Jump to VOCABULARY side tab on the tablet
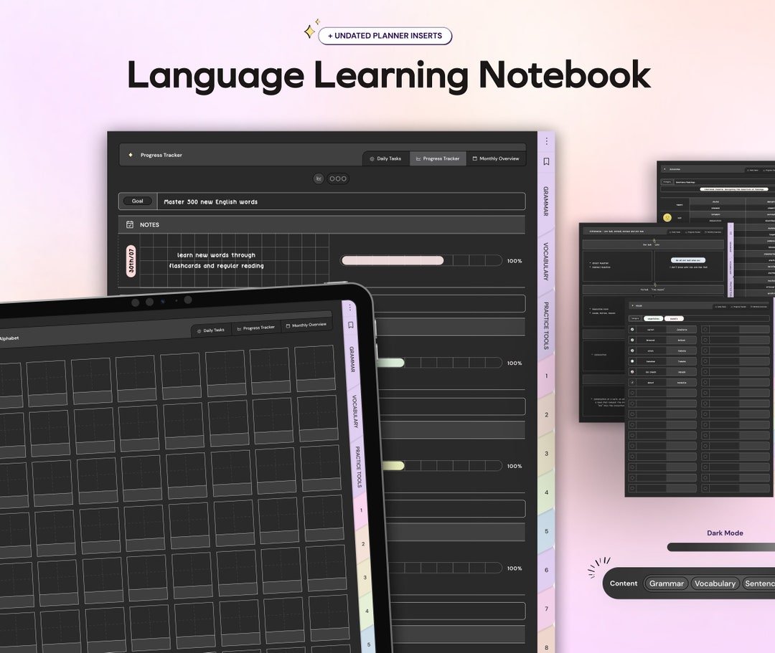This screenshot has width=775, height=653. [355, 411]
